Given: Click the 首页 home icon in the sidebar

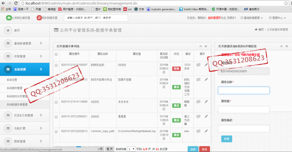Looking at the screenshot, I should click(8, 30).
